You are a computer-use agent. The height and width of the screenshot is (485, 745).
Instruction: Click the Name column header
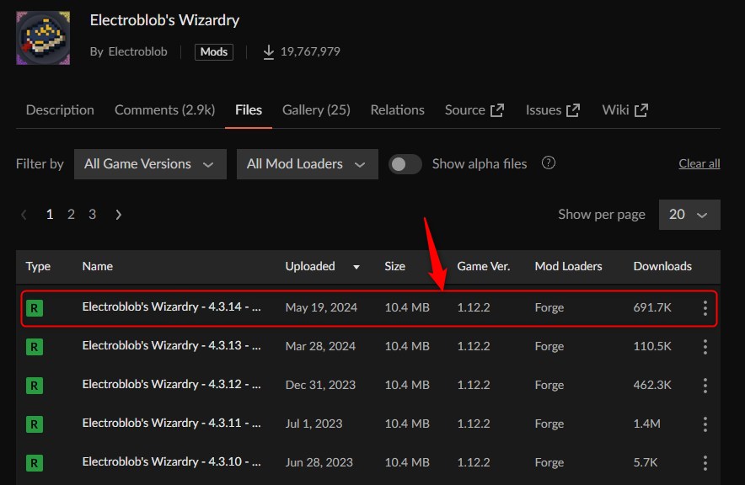click(98, 266)
